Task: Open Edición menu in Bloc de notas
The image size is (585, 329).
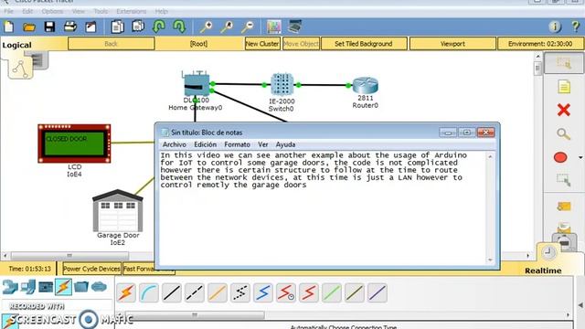Action: click(205, 144)
